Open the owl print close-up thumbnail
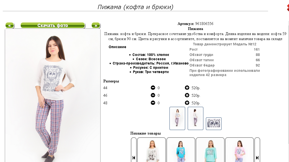Screen dimensions: 289x162 (x=214, y=123)
